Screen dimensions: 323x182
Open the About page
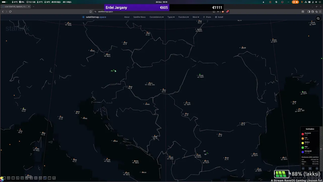click(127, 17)
